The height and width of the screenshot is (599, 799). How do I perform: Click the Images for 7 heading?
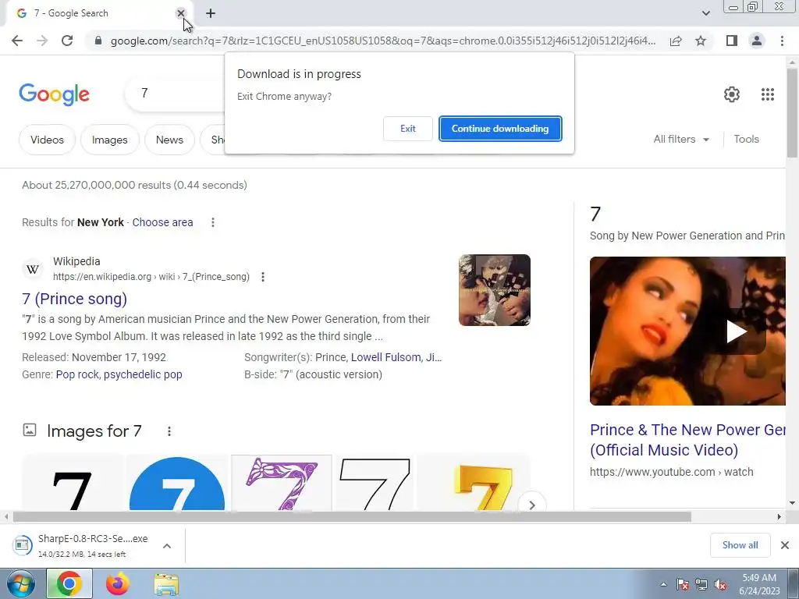tap(94, 431)
